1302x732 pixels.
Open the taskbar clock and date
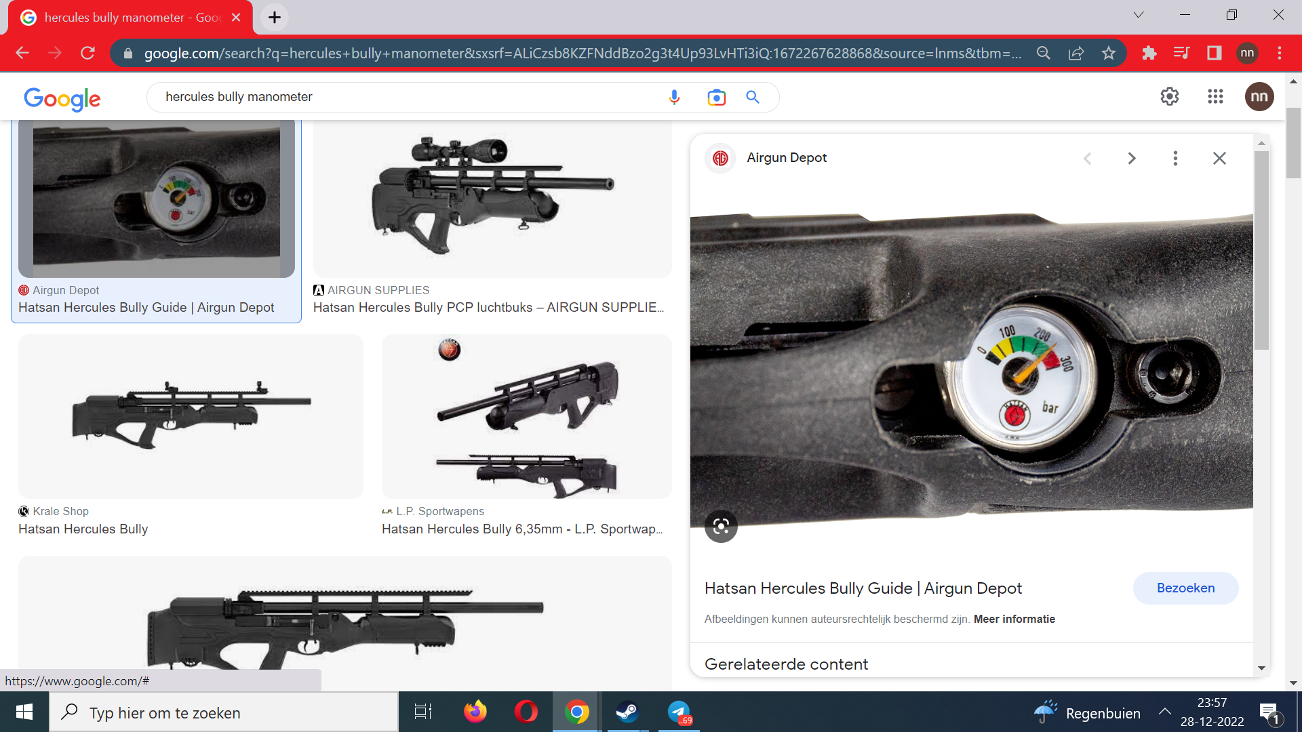[1212, 712]
